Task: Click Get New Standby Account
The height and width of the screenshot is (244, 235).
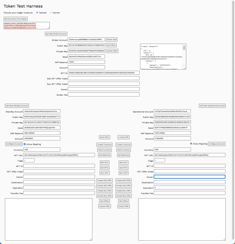Action: [x=17, y=106]
